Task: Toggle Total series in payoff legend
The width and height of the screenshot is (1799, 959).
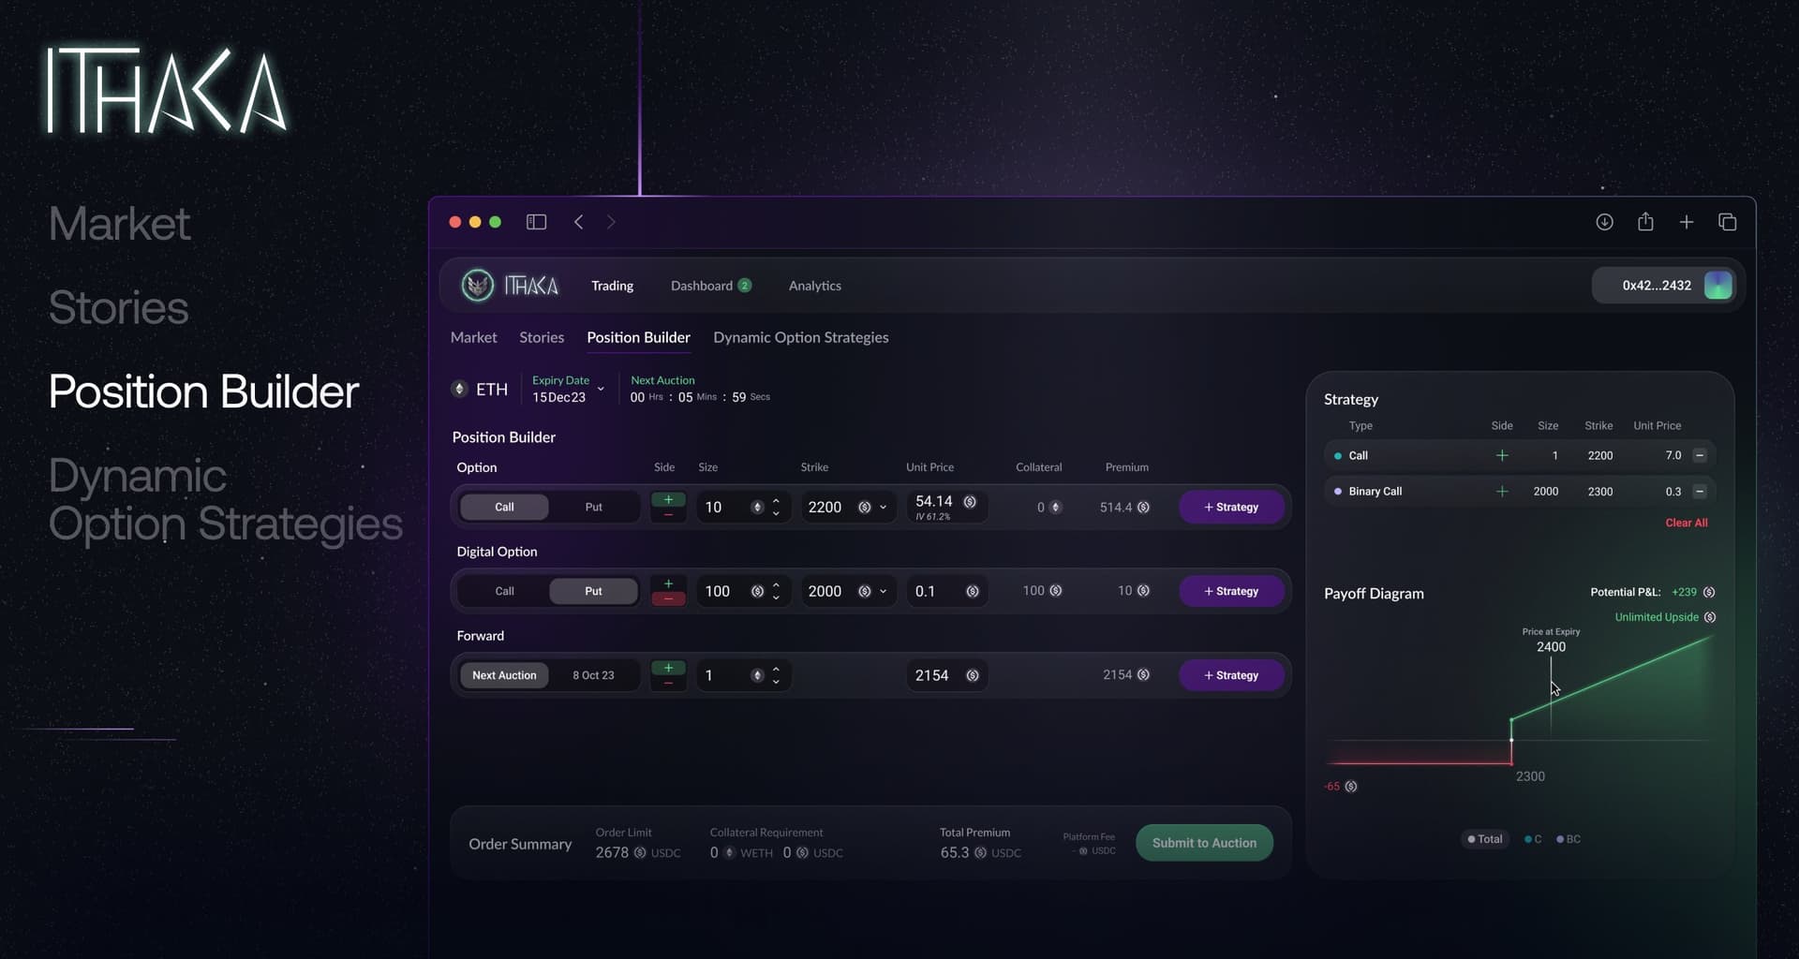Action: (1485, 839)
